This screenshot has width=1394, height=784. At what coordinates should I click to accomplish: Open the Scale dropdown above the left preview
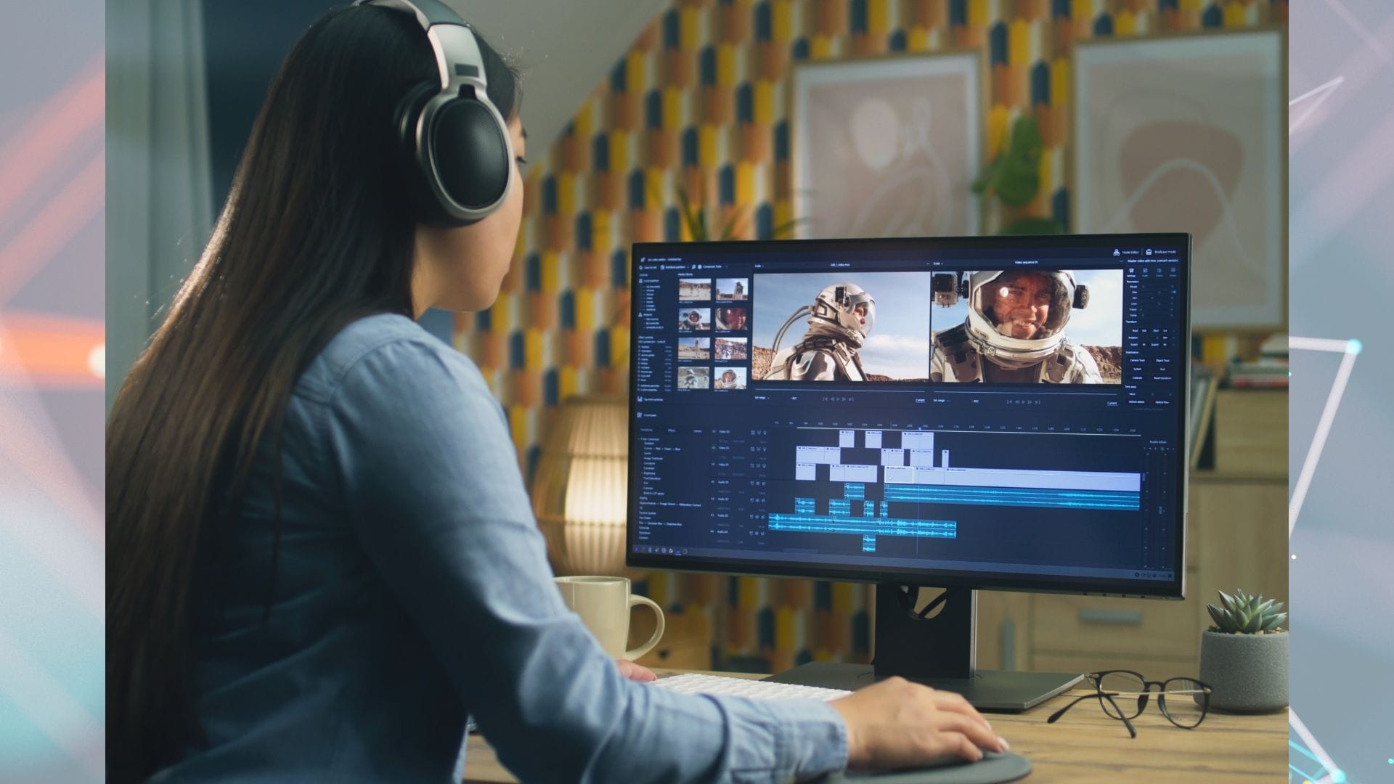pos(759,266)
